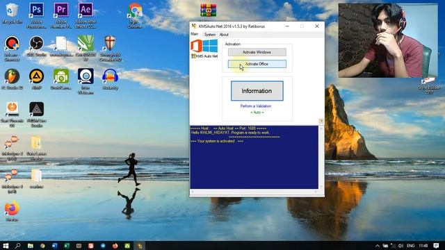
Task: Click the small yellow icon above log console
Action: click(x=321, y=121)
